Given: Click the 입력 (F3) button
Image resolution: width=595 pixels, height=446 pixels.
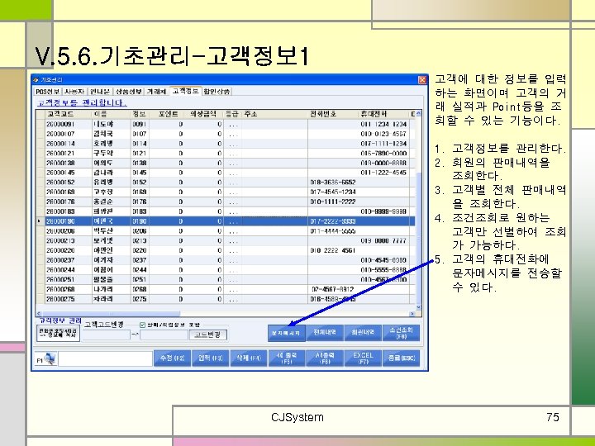Looking at the screenshot, I should [x=211, y=358].
